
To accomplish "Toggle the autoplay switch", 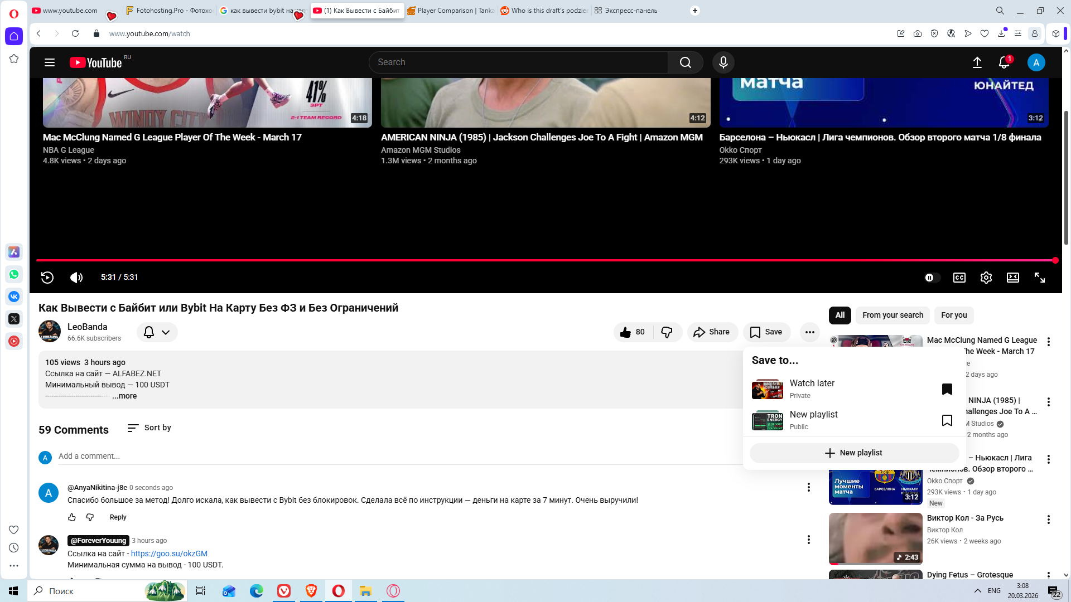I will (x=932, y=278).
